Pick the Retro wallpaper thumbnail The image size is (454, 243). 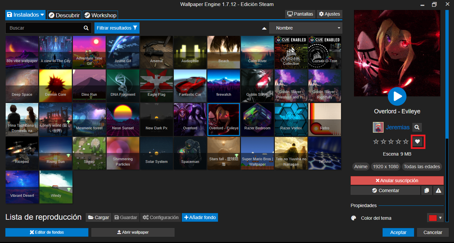[325, 119]
